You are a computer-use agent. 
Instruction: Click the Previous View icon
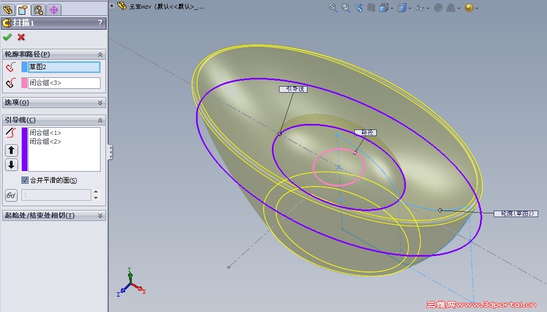click(358, 8)
